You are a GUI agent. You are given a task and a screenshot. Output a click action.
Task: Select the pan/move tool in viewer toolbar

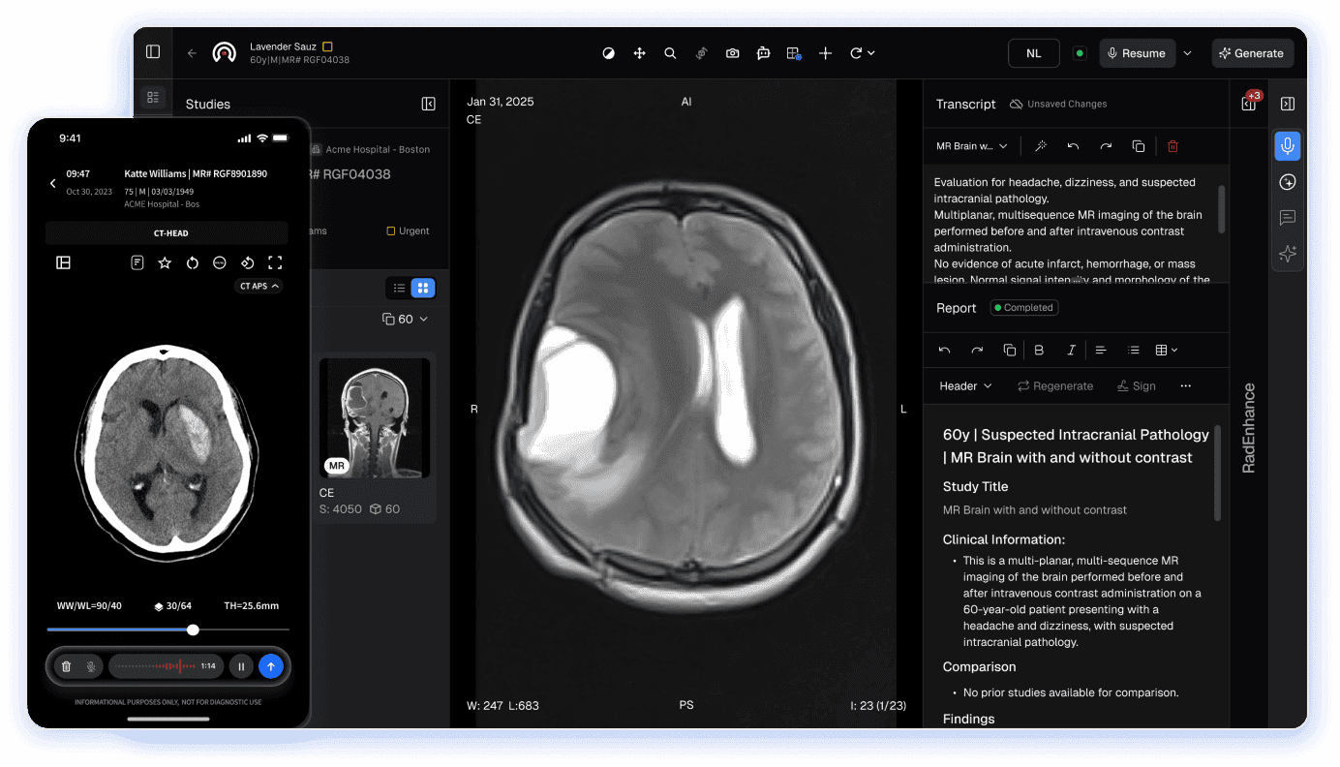pos(639,53)
